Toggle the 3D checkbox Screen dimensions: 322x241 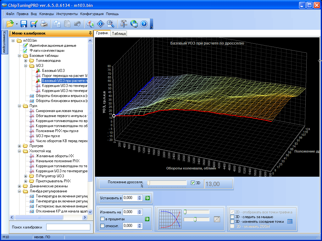[x=193, y=183]
